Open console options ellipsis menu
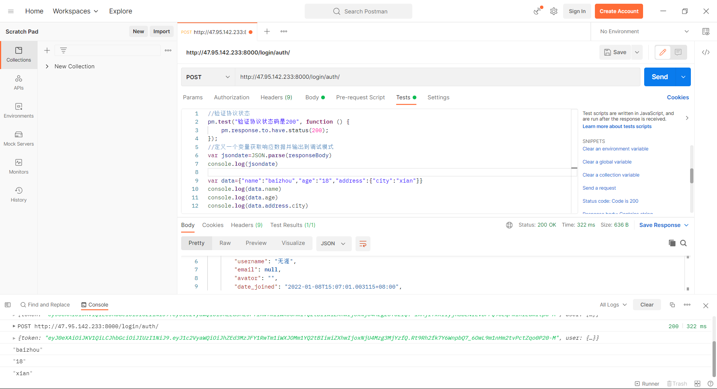The width and height of the screenshot is (717, 389). click(687, 305)
